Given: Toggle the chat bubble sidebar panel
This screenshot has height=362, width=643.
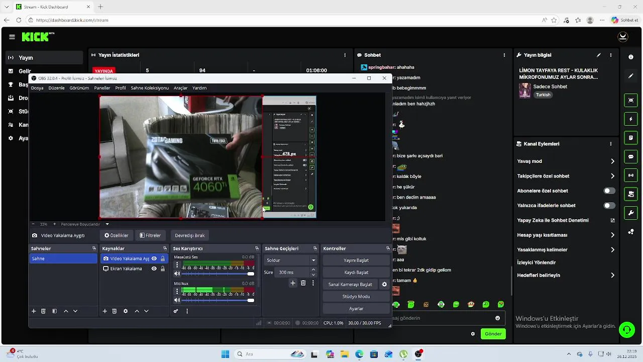Looking at the screenshot, I should (x=631, y=156).
